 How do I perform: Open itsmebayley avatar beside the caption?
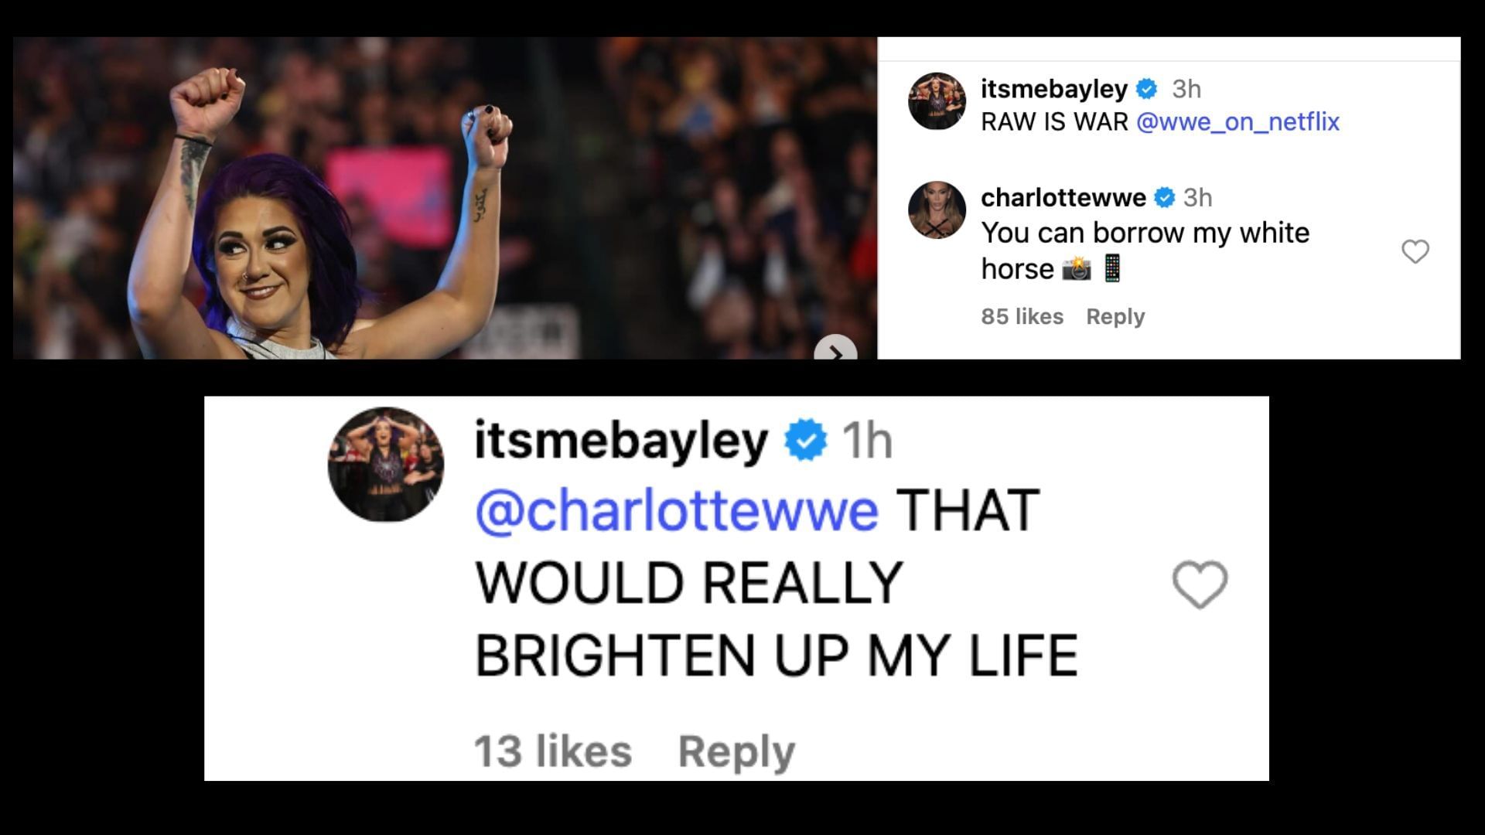coord(937,101)
